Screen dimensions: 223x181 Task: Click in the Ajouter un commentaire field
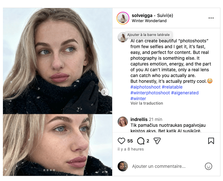pyautogui.click(x=159, y=166)
